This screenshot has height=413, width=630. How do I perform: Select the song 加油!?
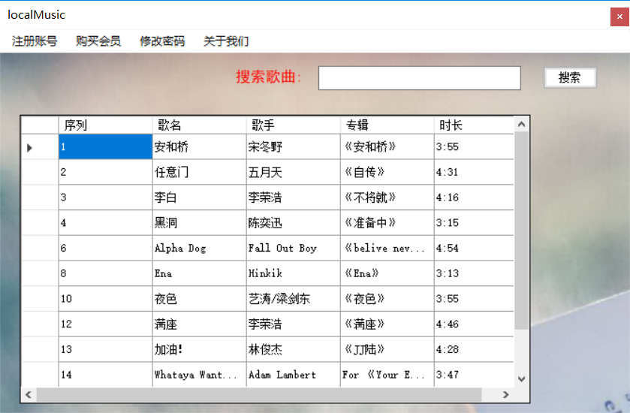pyautogui.click(x=200, y=349)
